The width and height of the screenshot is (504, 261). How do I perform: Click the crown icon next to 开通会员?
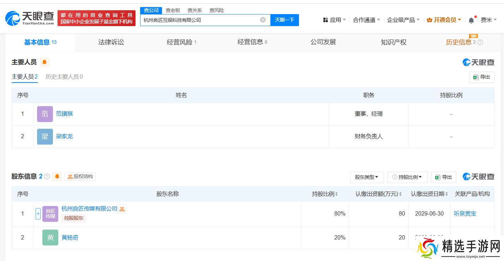(430, 20)
